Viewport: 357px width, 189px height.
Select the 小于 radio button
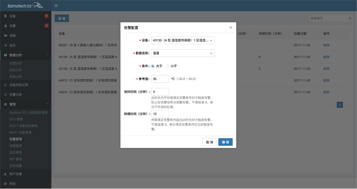167,66
